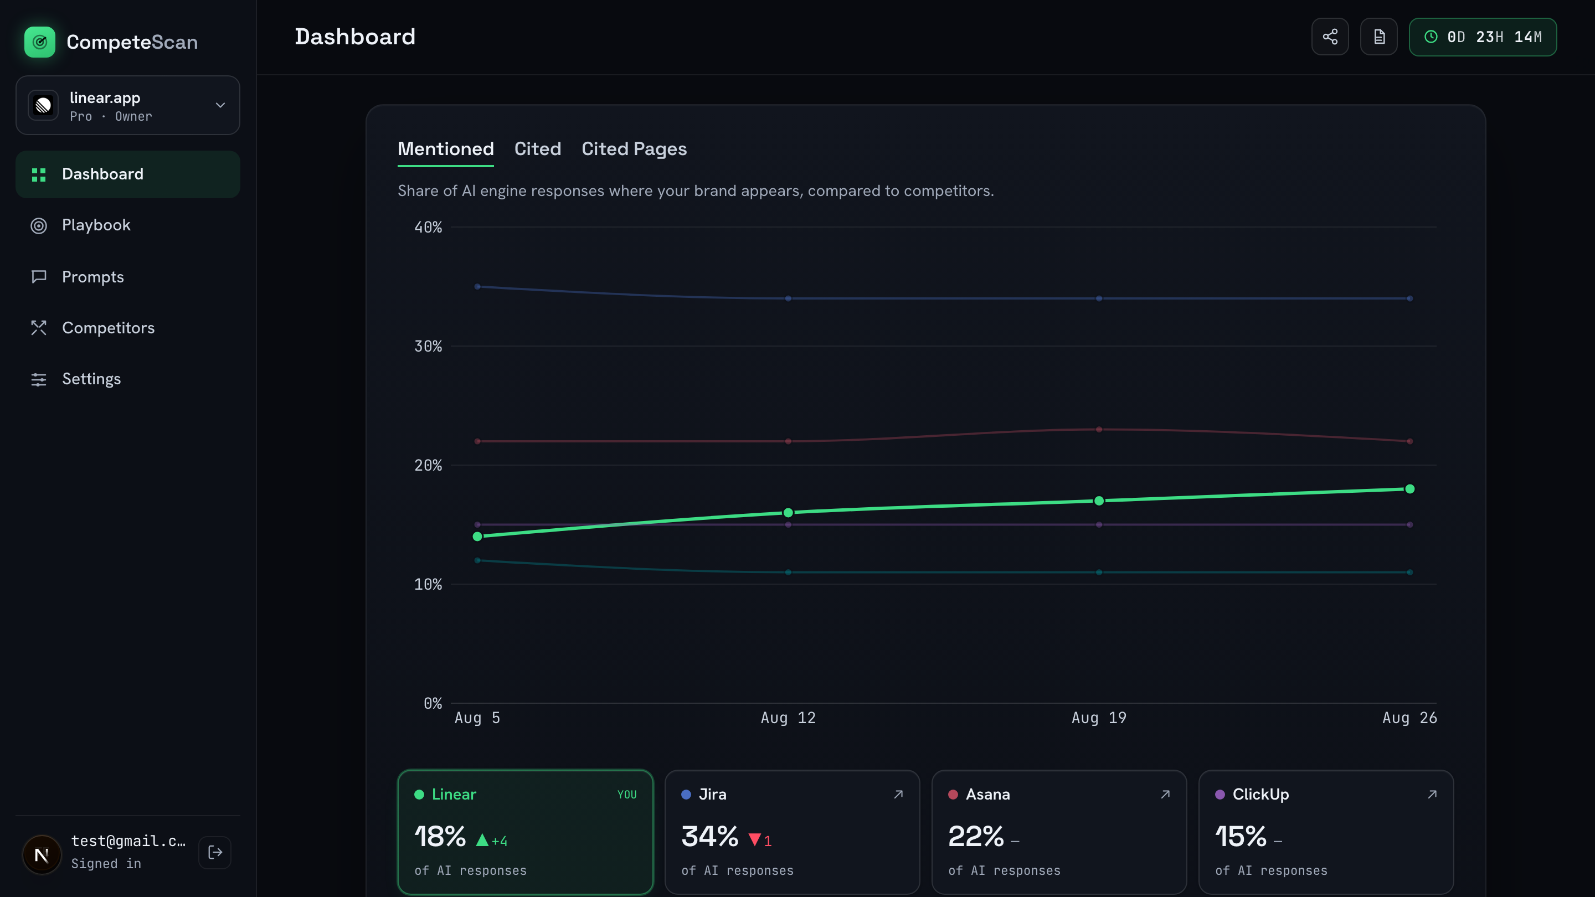Click the 40% y-axis label

click(429, 228)
